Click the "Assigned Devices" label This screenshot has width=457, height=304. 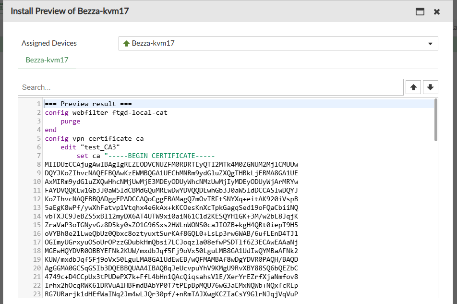click(x=49, y=44)
